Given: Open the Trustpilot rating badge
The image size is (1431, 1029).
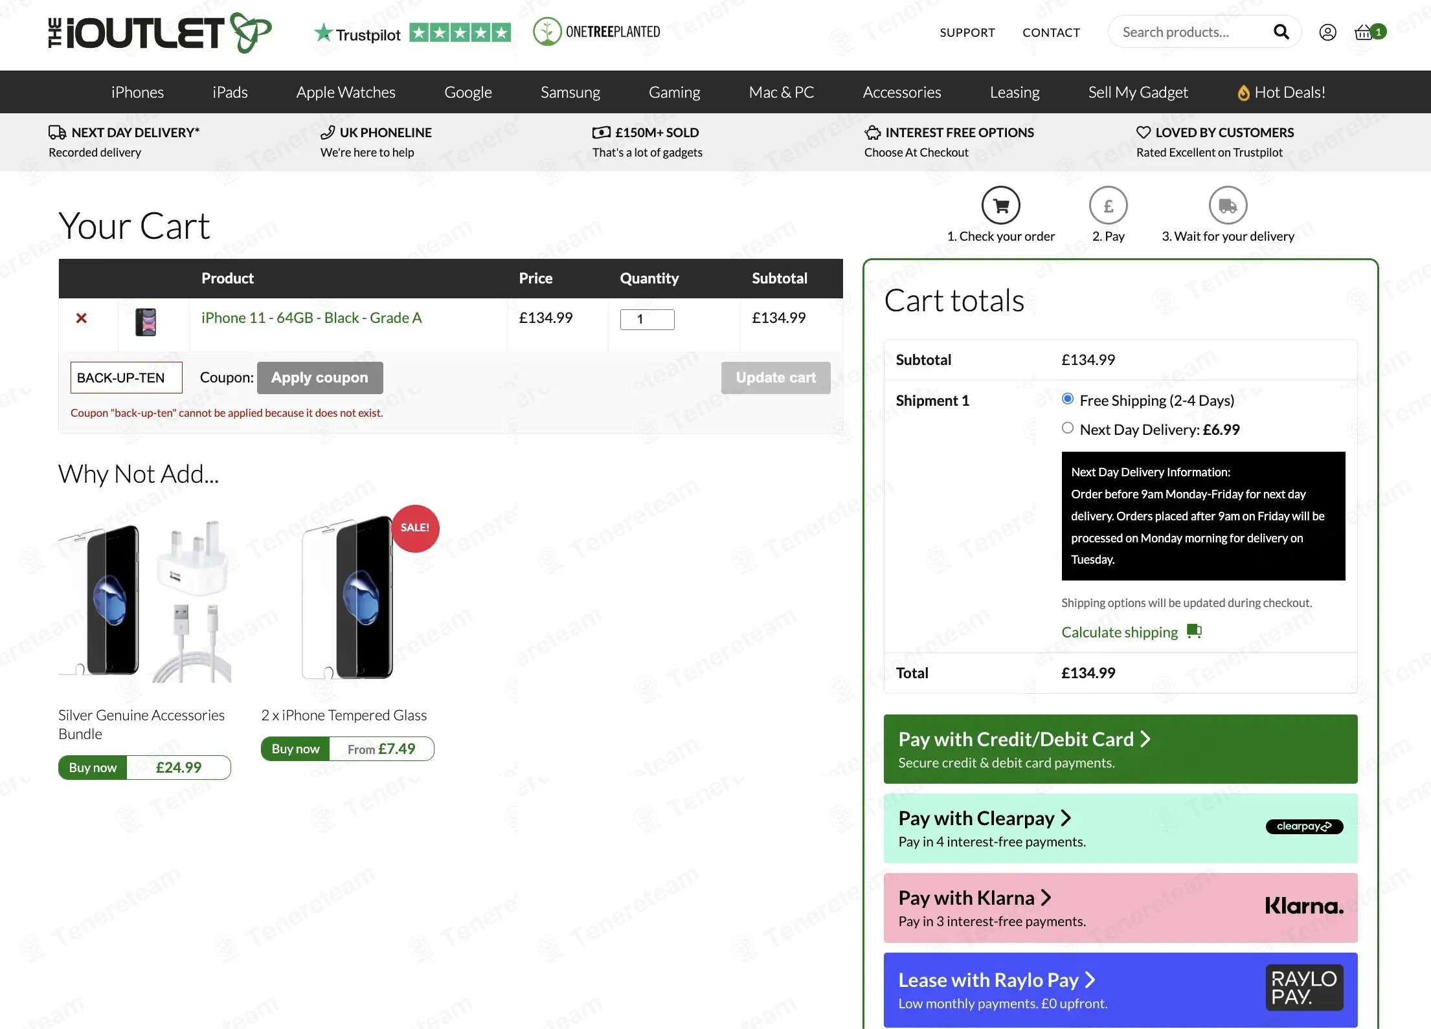Looking at the screenshot, I should pos(412,33).
